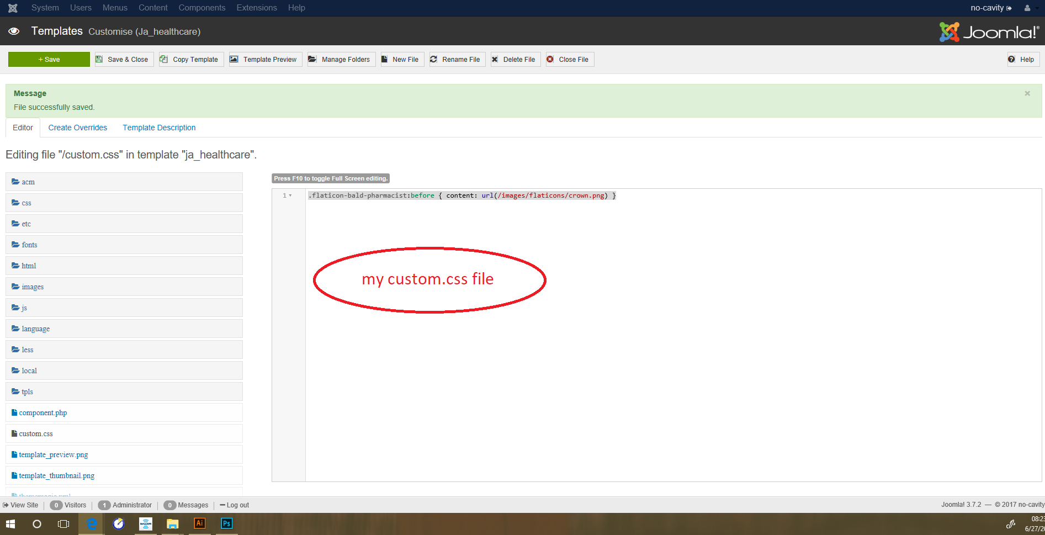The width and height of the screenshot is (1045, 535).
Task: Open component.php file
Action: coord(124,412)
